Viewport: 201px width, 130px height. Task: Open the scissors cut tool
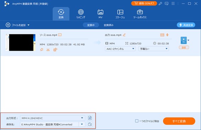pos(48,50)
